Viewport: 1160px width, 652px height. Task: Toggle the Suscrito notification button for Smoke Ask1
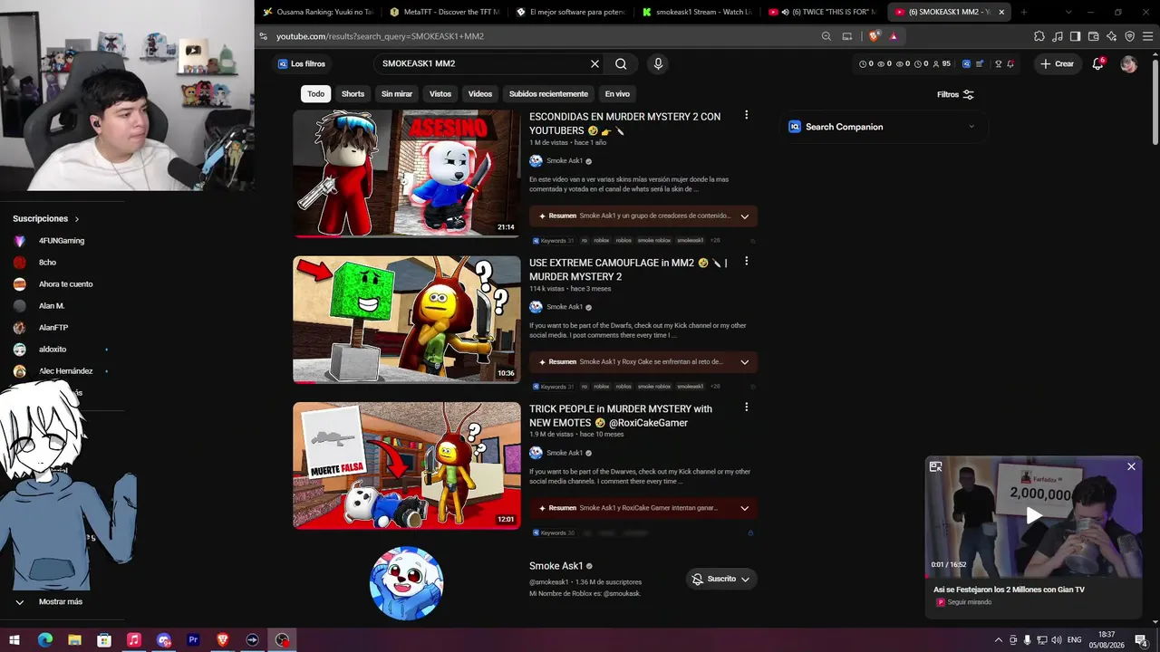(720, 579)
